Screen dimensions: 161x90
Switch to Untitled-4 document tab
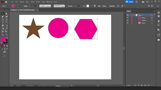point(22,10)
